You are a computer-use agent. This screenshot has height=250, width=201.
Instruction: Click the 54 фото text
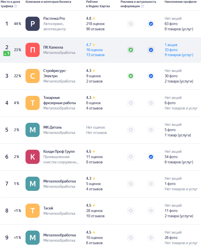[x=171, y=157]
